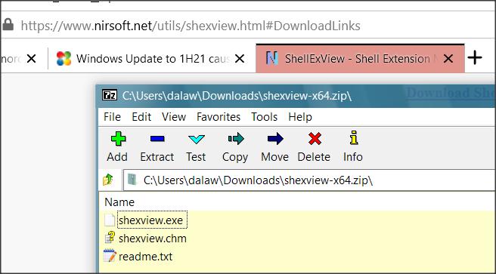The height and width of the screenshot is (274, 496).
Task: Open the Help menu in 7-Zip
Action: click(x=300, y=117)
